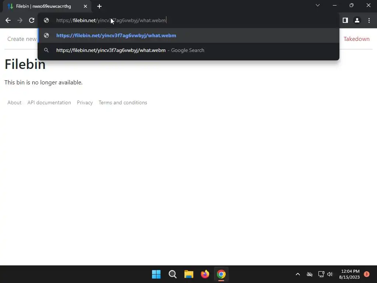This screenshot has width=377, height=283.
Task: Open the API documentation link
Action: click(49, 103)
